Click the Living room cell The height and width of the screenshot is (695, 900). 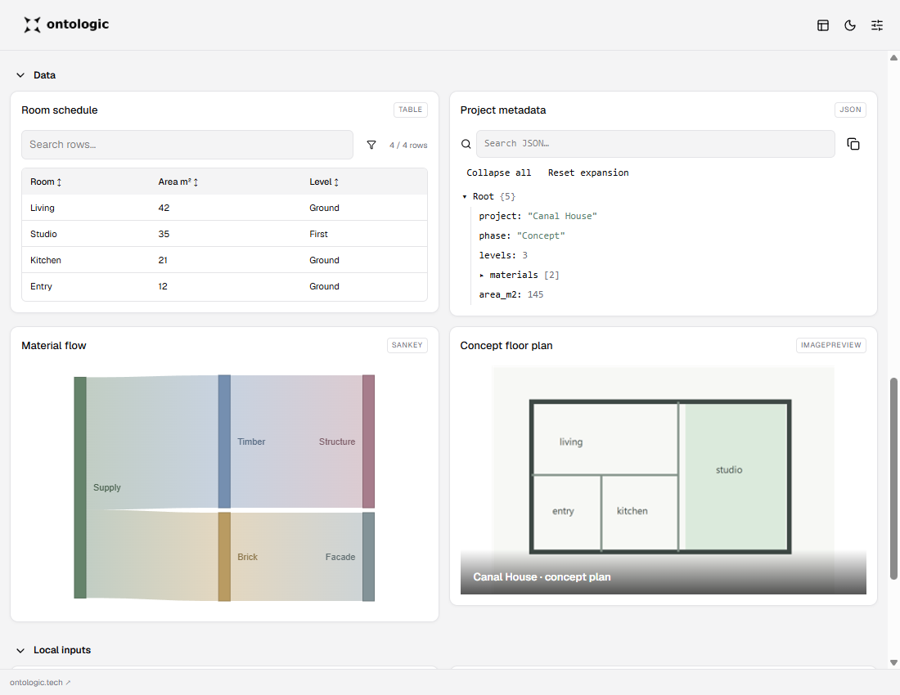pyautogui.click(x=43, y=208)
